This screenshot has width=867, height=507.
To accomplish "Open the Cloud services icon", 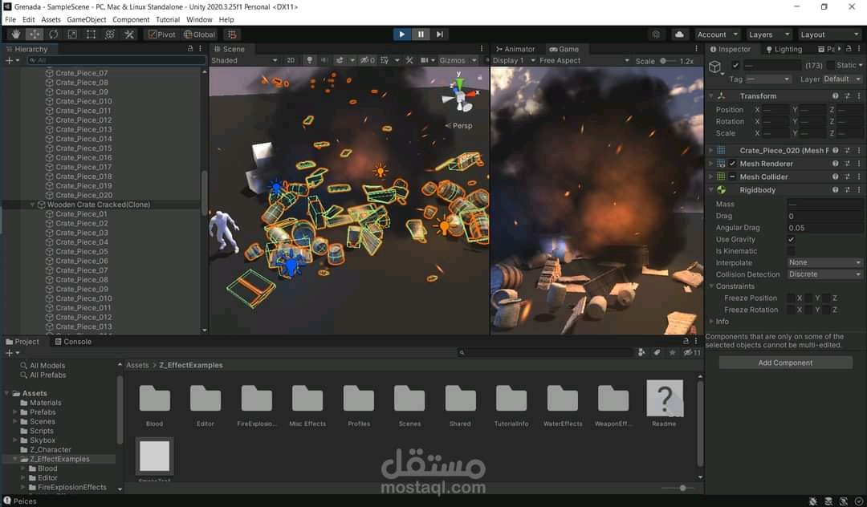I will [679, 34].
